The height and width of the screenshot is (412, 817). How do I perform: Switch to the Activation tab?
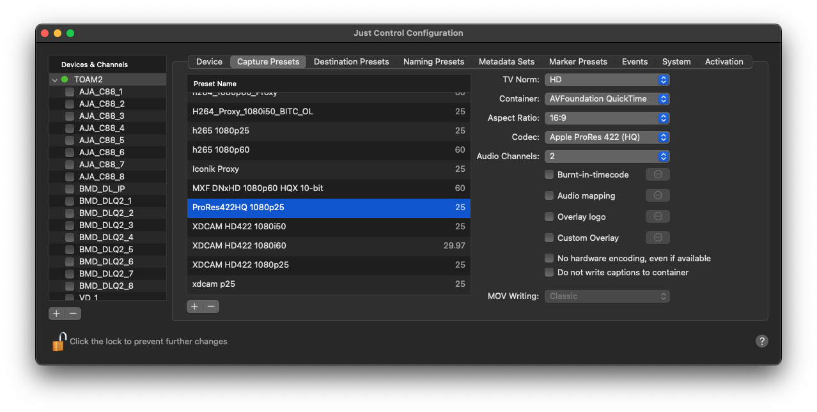pyautogui.click(x=724, y=62)
